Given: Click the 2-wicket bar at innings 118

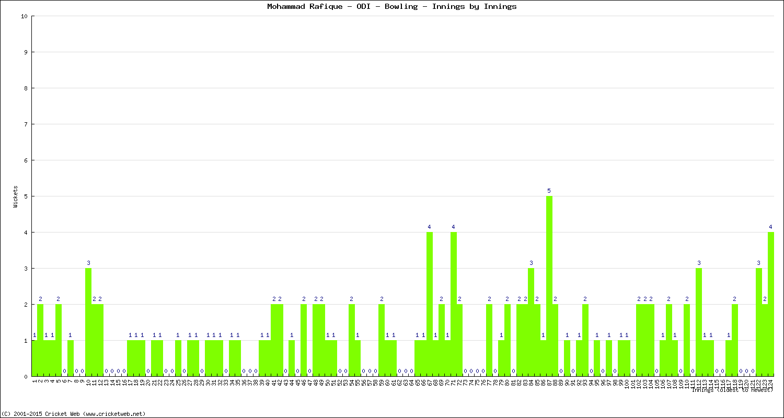Looking at the screenshot, I should tap(735, 340).
